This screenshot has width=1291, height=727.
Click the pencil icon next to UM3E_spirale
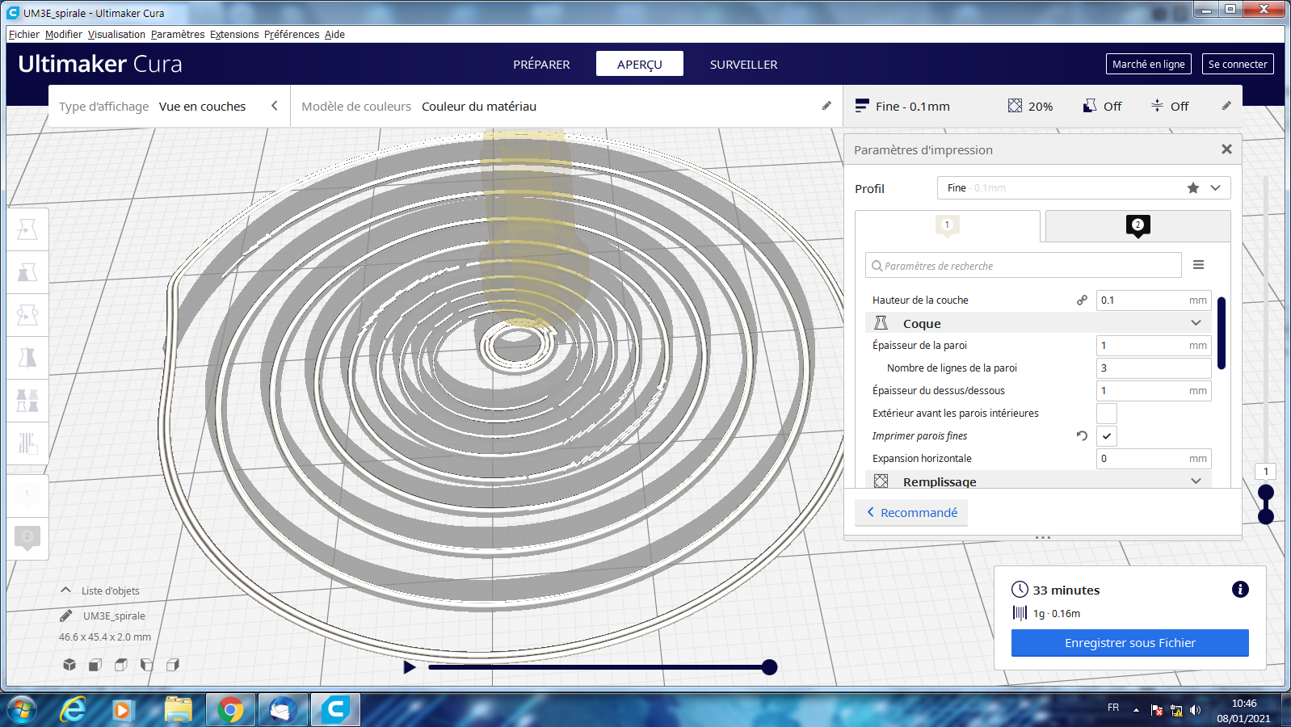click(x=66, y=616)
